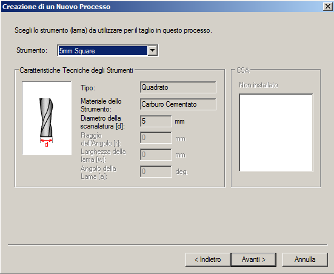The width and height of the screenshot is (334, 274).
Task: Click the 'Non installato' text in CSA
Action: click(258, 85)
